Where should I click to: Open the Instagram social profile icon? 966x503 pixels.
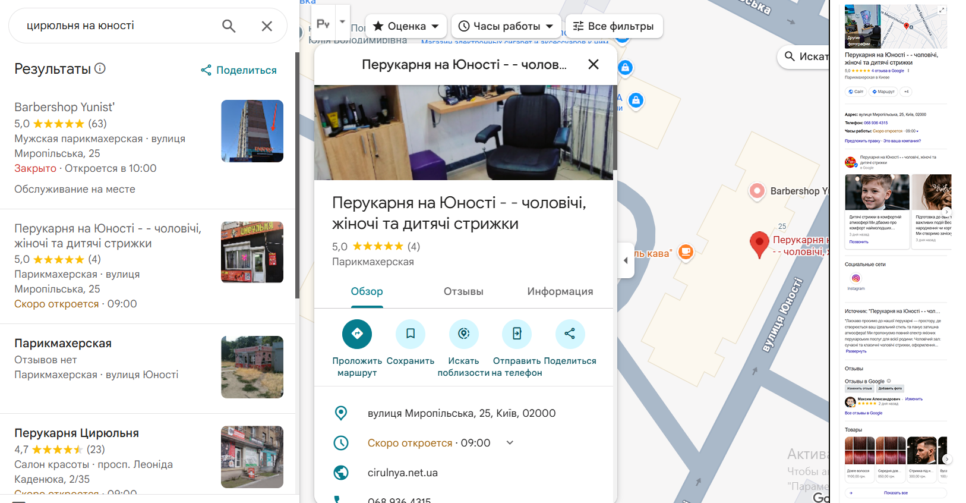855,278
